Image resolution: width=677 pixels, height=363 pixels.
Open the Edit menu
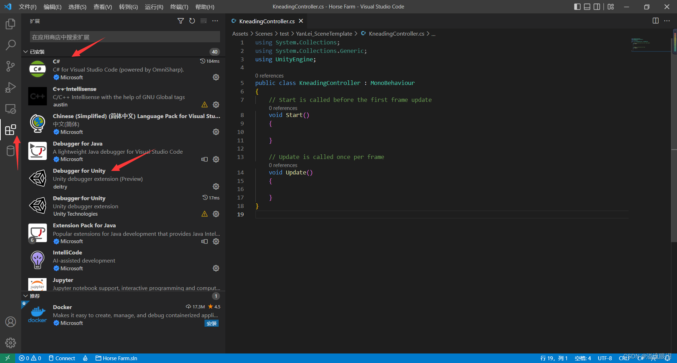[53, 7]
